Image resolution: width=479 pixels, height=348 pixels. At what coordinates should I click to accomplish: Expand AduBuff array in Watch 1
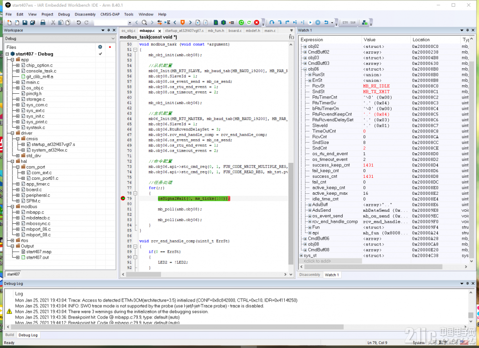310,205
